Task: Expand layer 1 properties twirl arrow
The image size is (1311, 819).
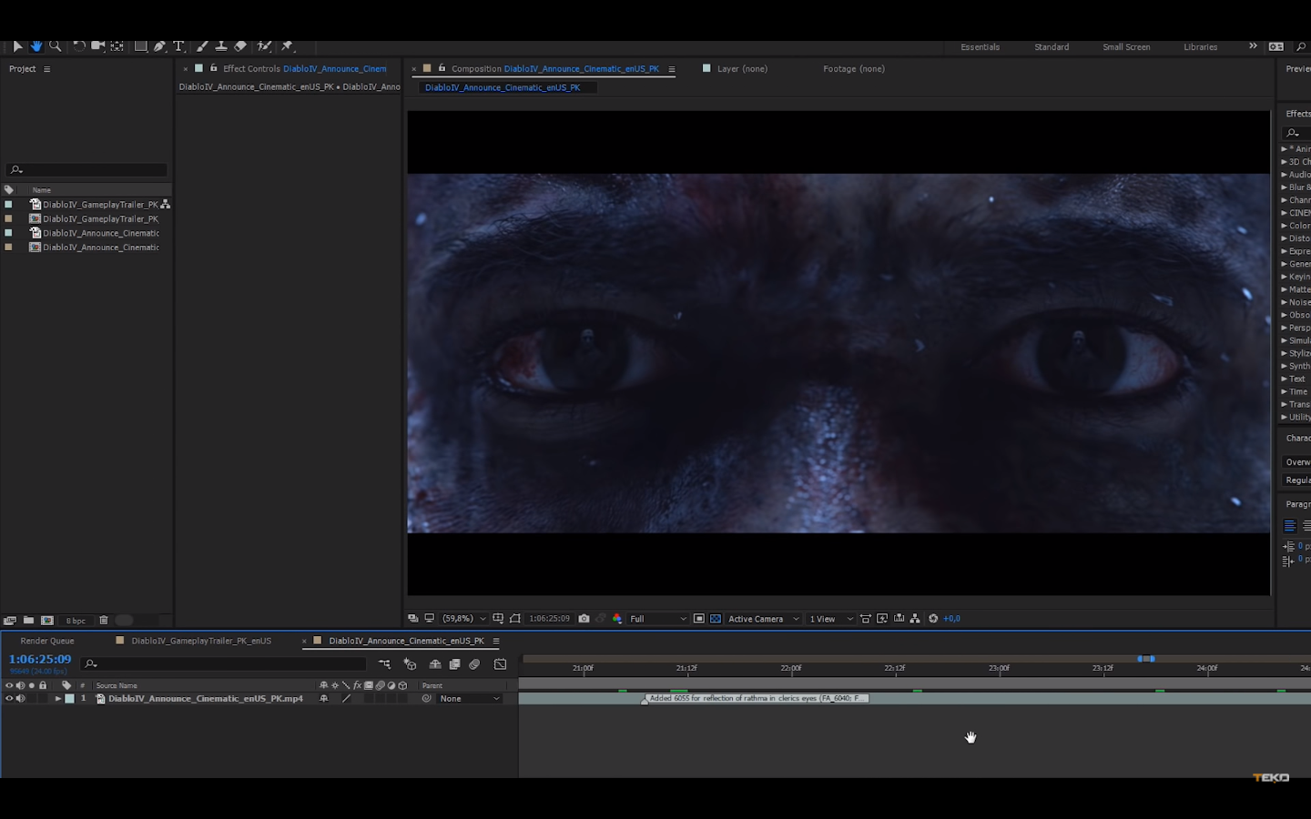Action: pyautogui.click(x=57, y=699)
